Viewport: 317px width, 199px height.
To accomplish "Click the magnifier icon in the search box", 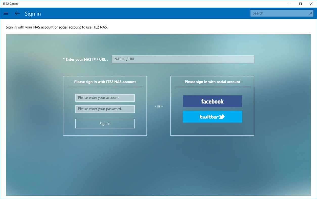I will 310,13.
